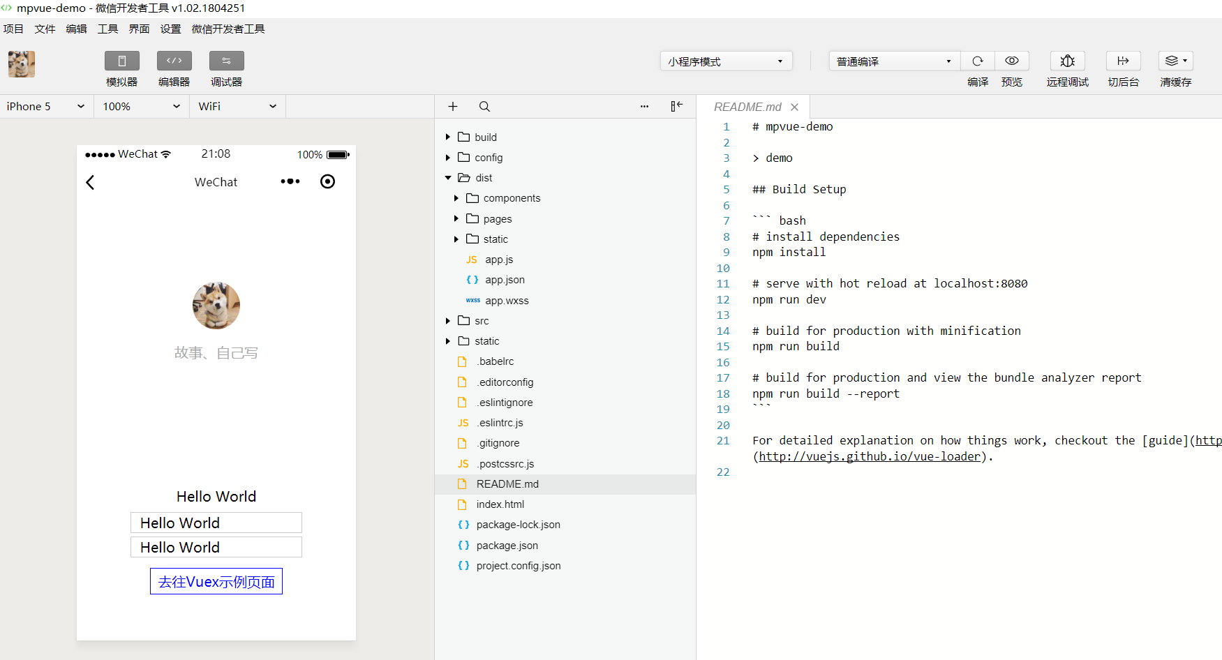
Task: Click simulator circular close target icon
Action: click(327, 181)
